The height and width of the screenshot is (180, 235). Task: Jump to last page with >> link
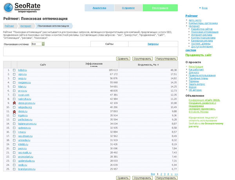(176, 174)
